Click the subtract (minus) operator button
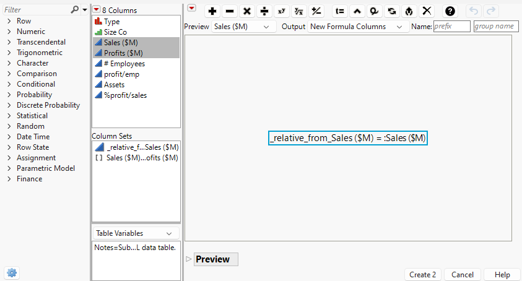The width and height of the screenshot is (522, 281). point(229,11)
